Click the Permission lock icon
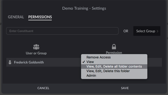This screenshot has height=95, width=168. 114,47
